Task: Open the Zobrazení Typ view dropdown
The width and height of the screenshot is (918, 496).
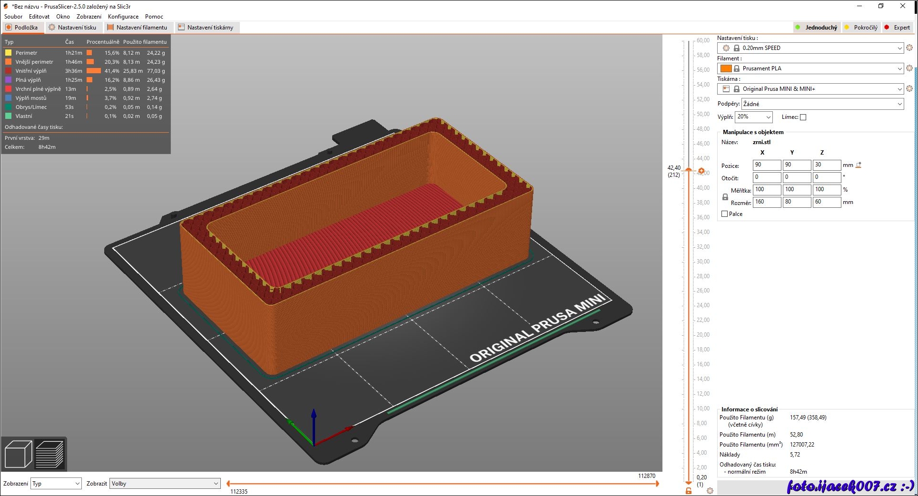Action: [56, 484]
